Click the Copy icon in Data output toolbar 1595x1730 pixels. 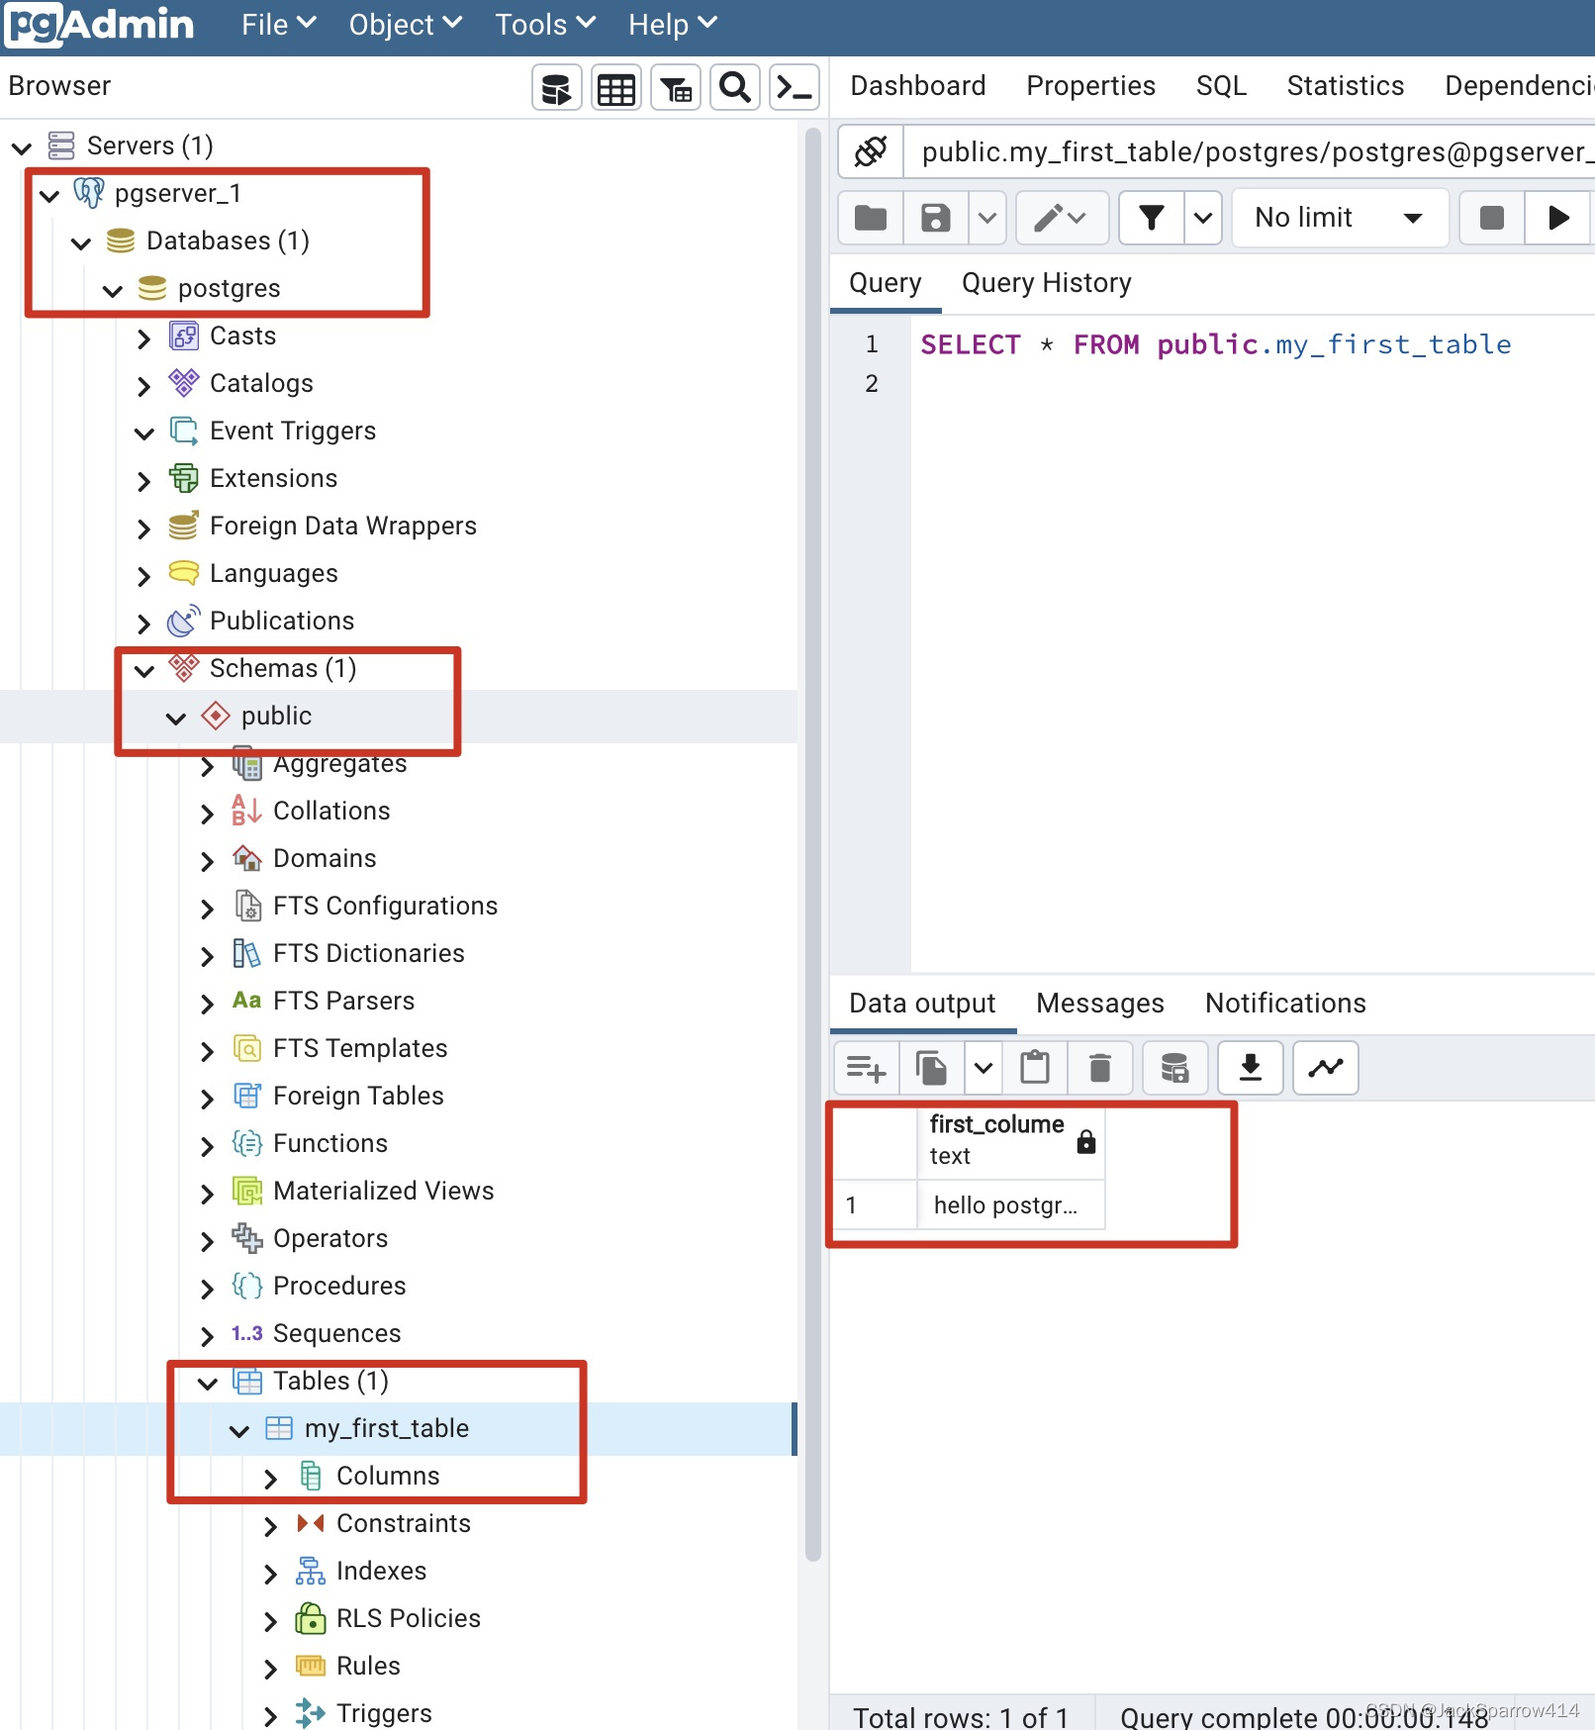[932, 1068]
